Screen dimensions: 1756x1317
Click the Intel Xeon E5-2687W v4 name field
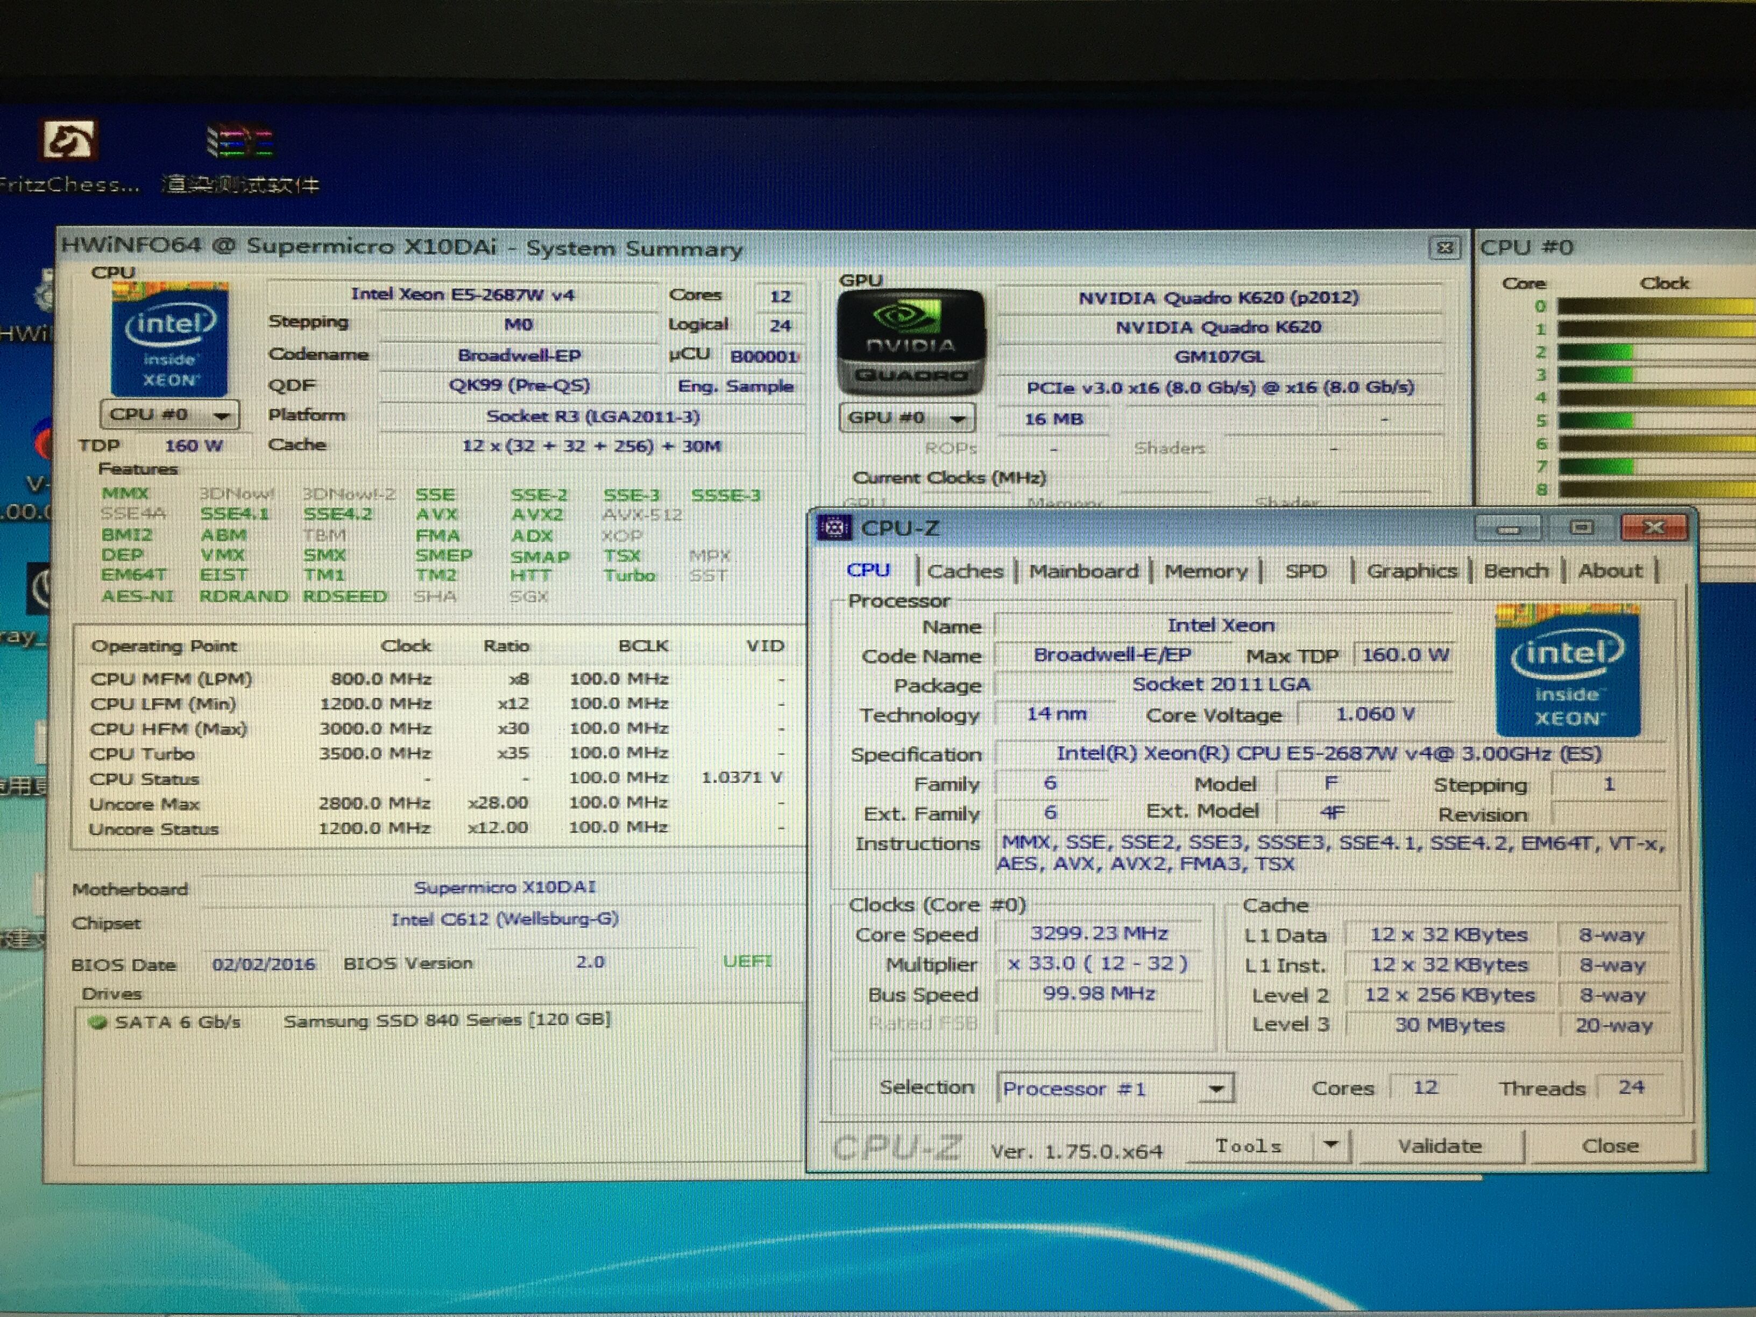tap(463, 294)
